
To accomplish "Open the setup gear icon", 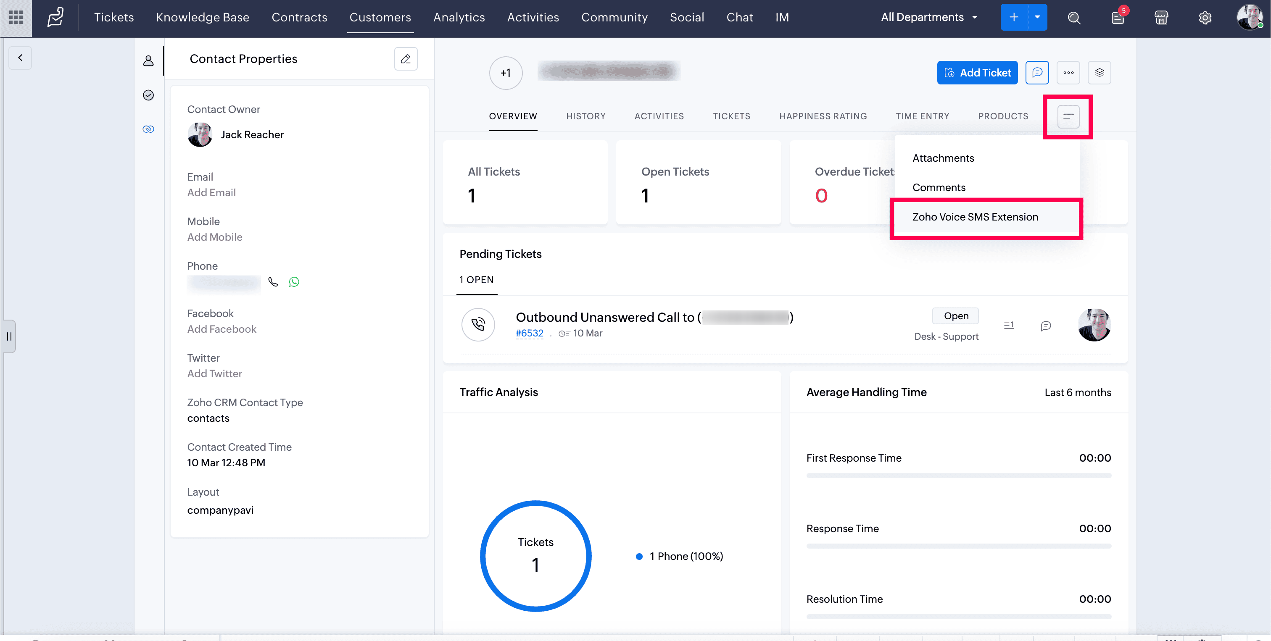I will [1205, 18].
